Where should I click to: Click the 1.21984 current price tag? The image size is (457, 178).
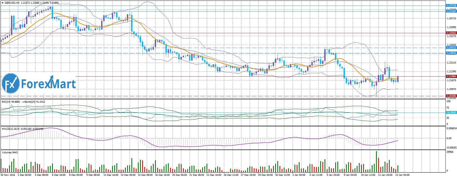[451, 76]
